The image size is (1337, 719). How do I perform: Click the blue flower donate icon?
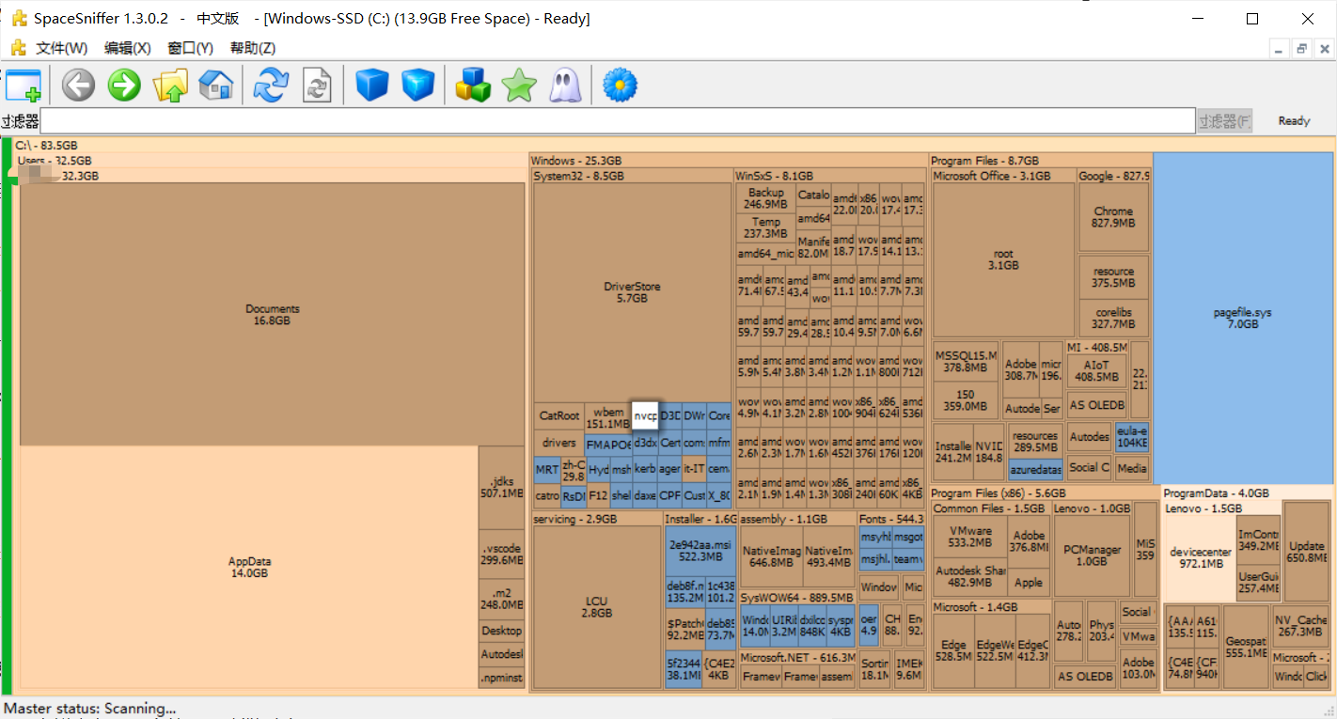click(x=620, y=86)
